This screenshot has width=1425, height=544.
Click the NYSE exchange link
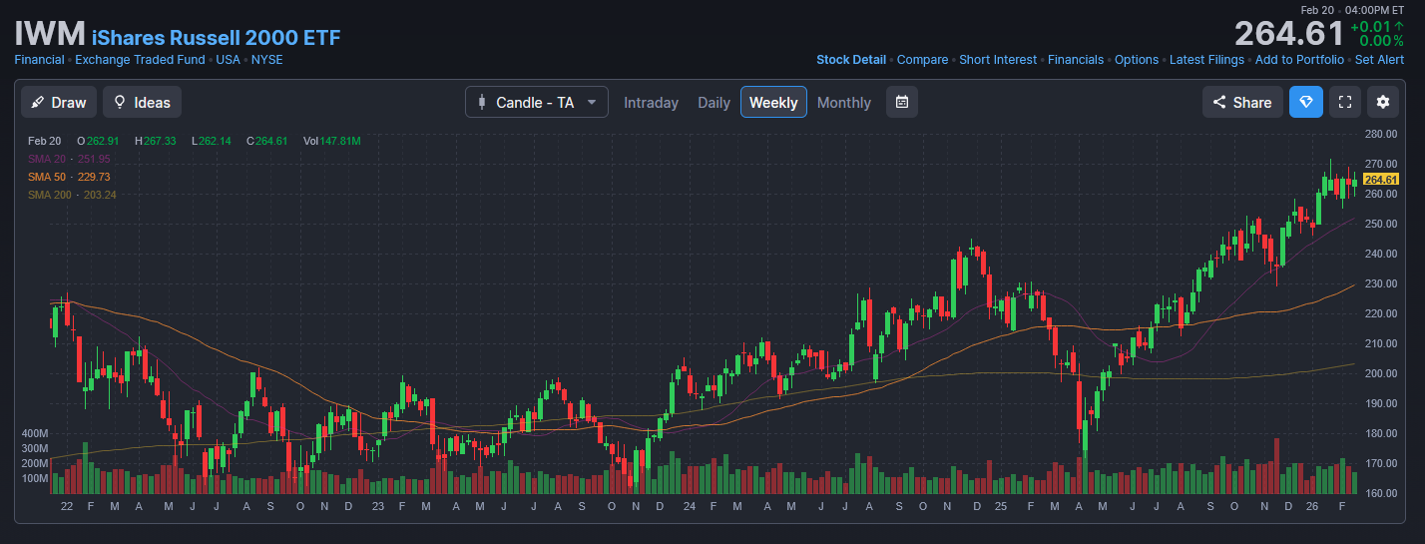(267, 60)
